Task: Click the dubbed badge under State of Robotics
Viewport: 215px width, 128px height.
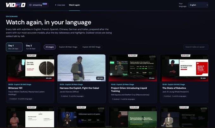Action: [x=175, y=96]
